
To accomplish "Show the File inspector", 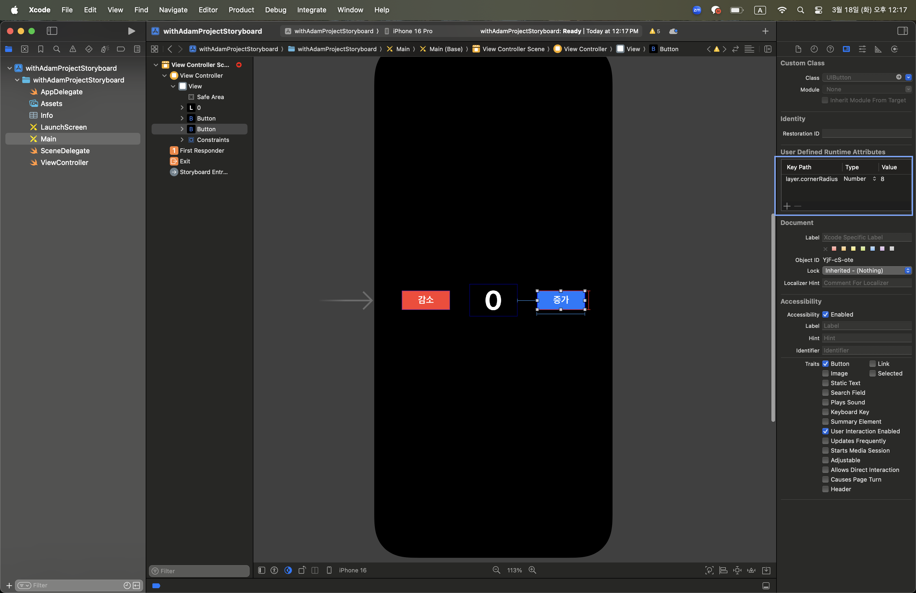I will coord(798,49).
